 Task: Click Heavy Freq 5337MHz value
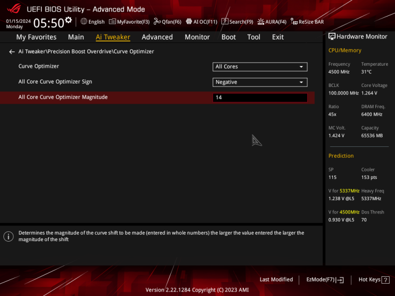click(371, 199)
